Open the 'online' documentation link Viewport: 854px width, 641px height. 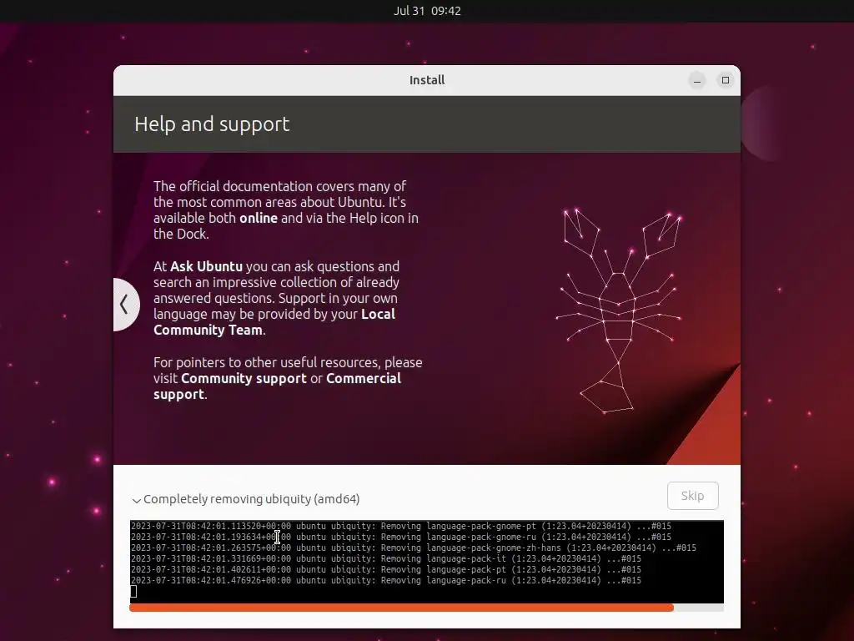point(259,218)
